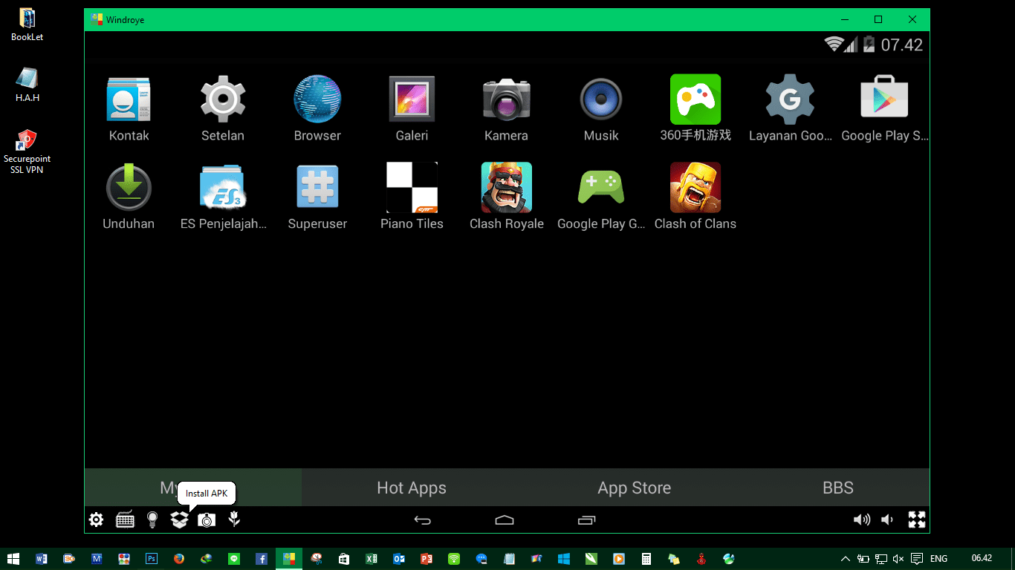Open PowerPoint from the taskbar
Image resolution: width=1015 pixels, height=570 pixels.
426,559
